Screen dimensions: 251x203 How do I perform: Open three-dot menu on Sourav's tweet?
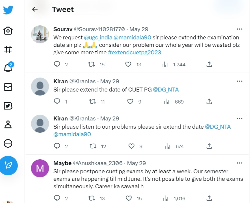point(239,29)
